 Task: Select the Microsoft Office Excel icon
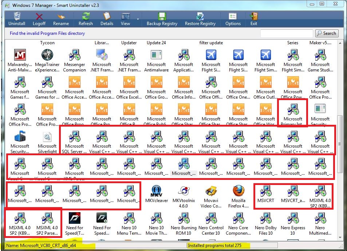point(129,82)
